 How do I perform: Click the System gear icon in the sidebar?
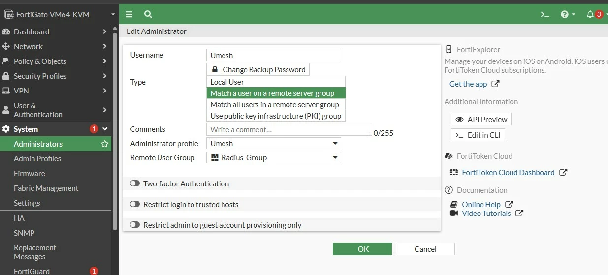[6, 129]
